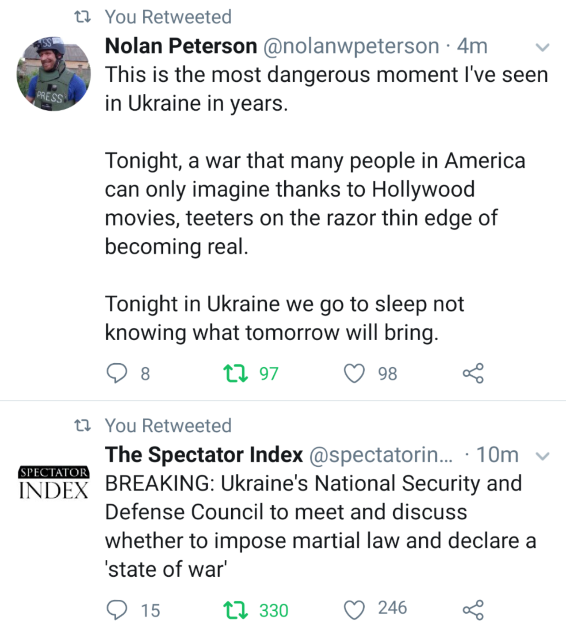Share The Spectator Index tweet

pos(473,610)
